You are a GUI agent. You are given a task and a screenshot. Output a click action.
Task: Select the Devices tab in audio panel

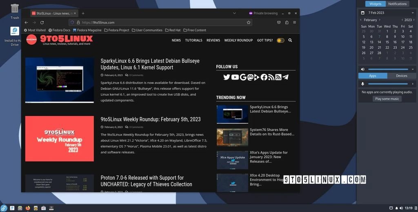401,76
